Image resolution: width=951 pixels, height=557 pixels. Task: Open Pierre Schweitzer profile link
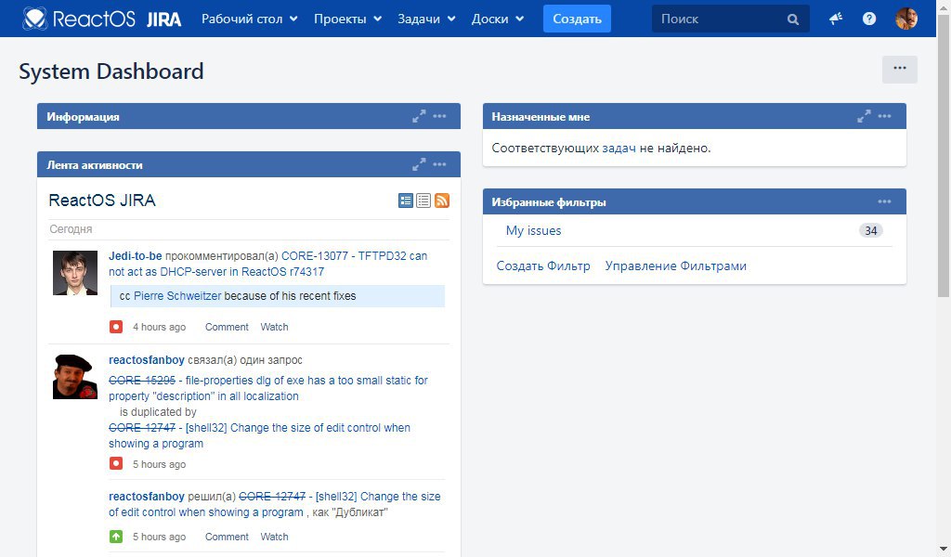pos(177,296)
